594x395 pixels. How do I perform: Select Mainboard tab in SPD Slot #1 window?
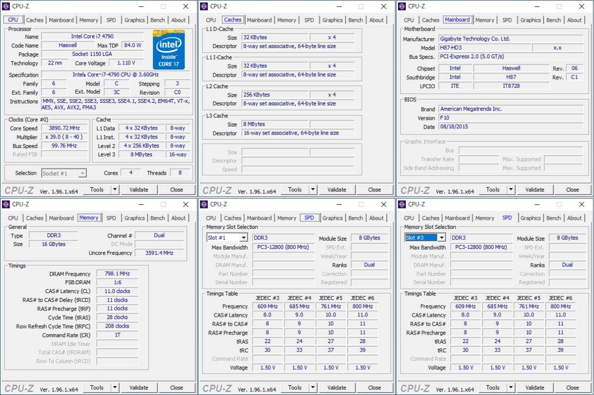tap(259, 218)
